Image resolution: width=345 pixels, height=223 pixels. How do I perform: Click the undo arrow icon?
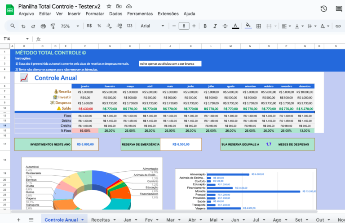click(x=23, y=26)
